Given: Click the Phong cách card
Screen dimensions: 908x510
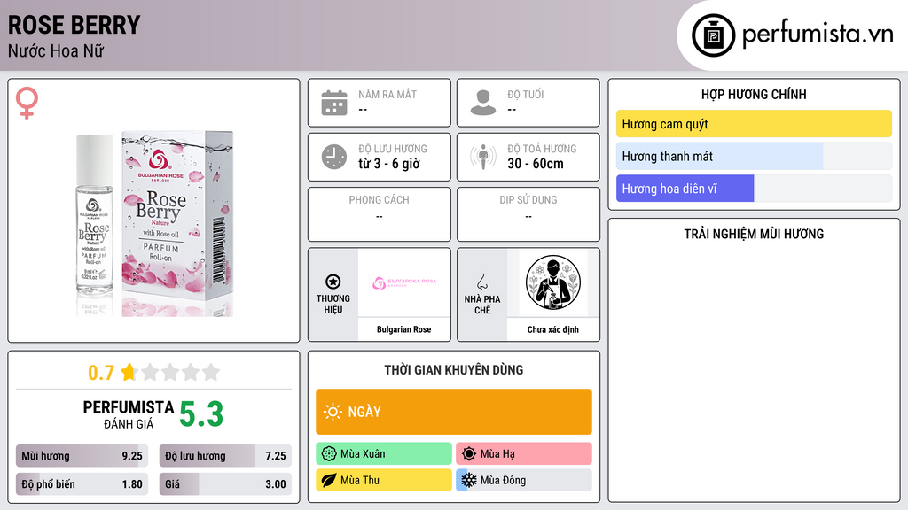Looking at the screenshot, I should [380, 214].
